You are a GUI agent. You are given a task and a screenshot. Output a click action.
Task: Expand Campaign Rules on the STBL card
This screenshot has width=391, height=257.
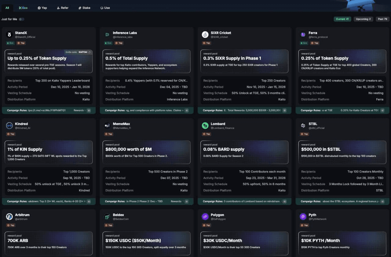click(x=382, y=201)
